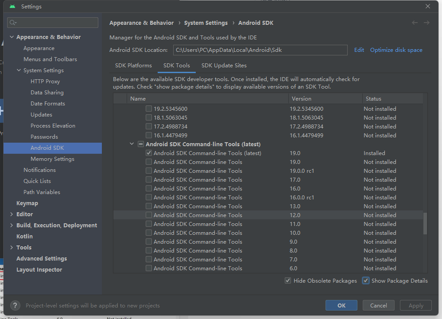Viewport: 442px width, 319px height.
Task: Toggle Hide Obsolete Packages checkbox
Action: [288, 280]
